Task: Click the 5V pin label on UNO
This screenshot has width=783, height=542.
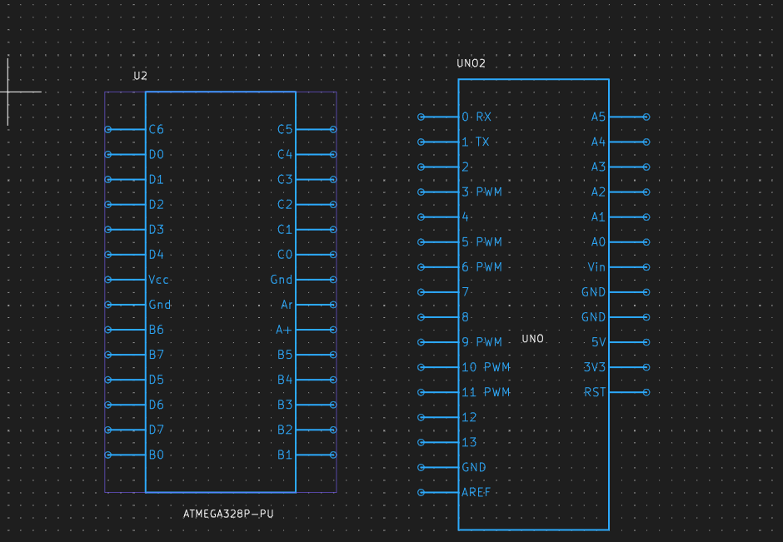Action: click(598, 342)
